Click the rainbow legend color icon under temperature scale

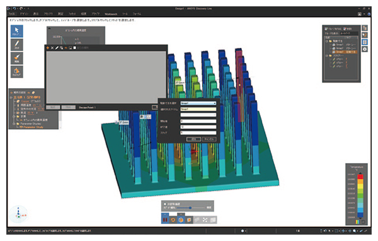click(x=357, y=221)
